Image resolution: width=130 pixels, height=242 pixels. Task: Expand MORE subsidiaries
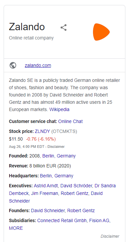(x=16, y=228)
